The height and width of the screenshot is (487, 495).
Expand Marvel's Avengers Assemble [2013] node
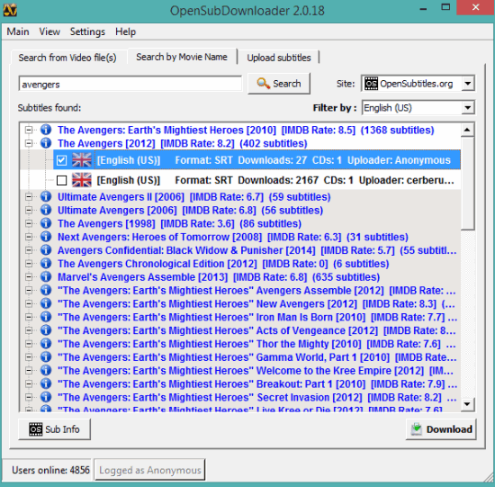coord(29,277)
